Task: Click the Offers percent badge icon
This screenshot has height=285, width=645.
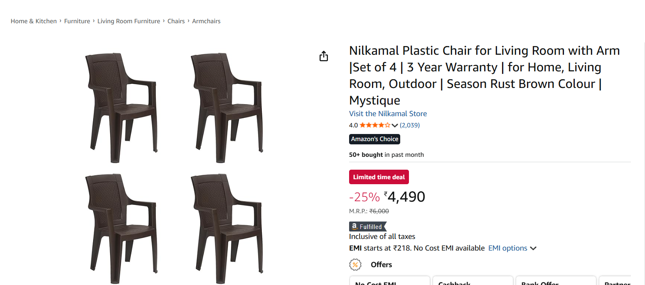Action: pos(355,264)
